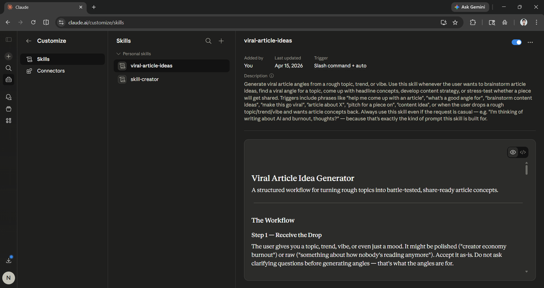Switch to rendered preview eye view

pyautogui.click(x=512, y=152)
